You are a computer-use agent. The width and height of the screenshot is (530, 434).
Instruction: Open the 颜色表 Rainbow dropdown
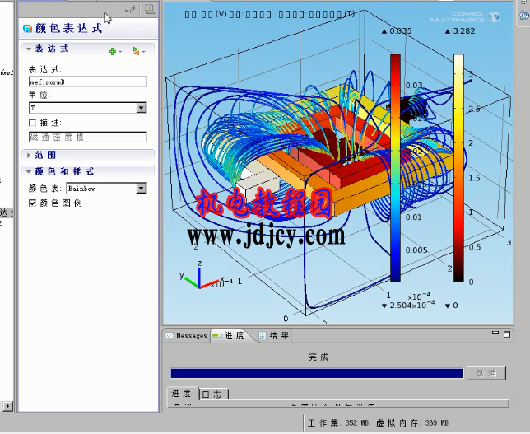point(141,189)
